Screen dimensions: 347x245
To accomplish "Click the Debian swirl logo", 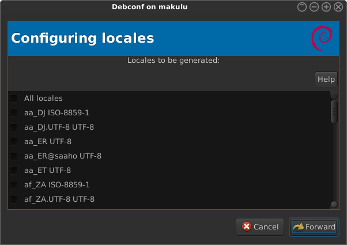I will 321,39.
